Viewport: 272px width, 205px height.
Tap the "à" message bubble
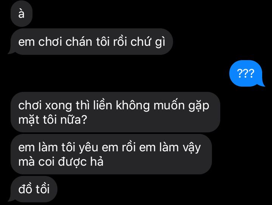[22, 14]
